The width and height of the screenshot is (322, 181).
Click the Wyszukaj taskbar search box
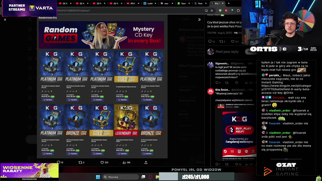click(120, 177)
